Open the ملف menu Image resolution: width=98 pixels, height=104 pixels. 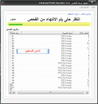click(x=93, y=7)
